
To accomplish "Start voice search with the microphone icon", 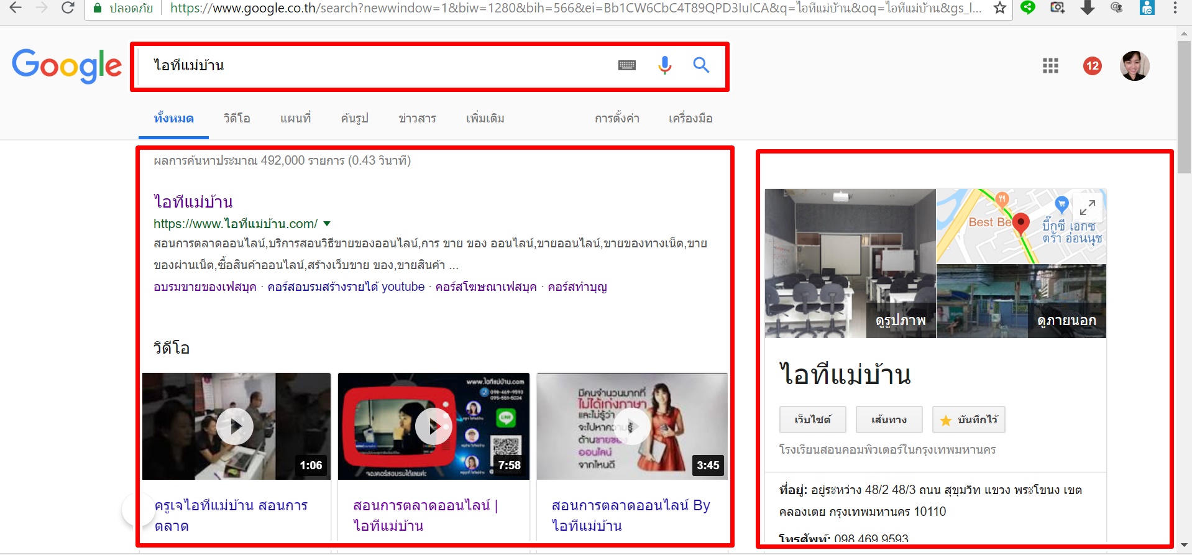I will [x=665, y=65].
